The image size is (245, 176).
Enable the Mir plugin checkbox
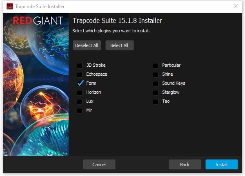point(80,111)
